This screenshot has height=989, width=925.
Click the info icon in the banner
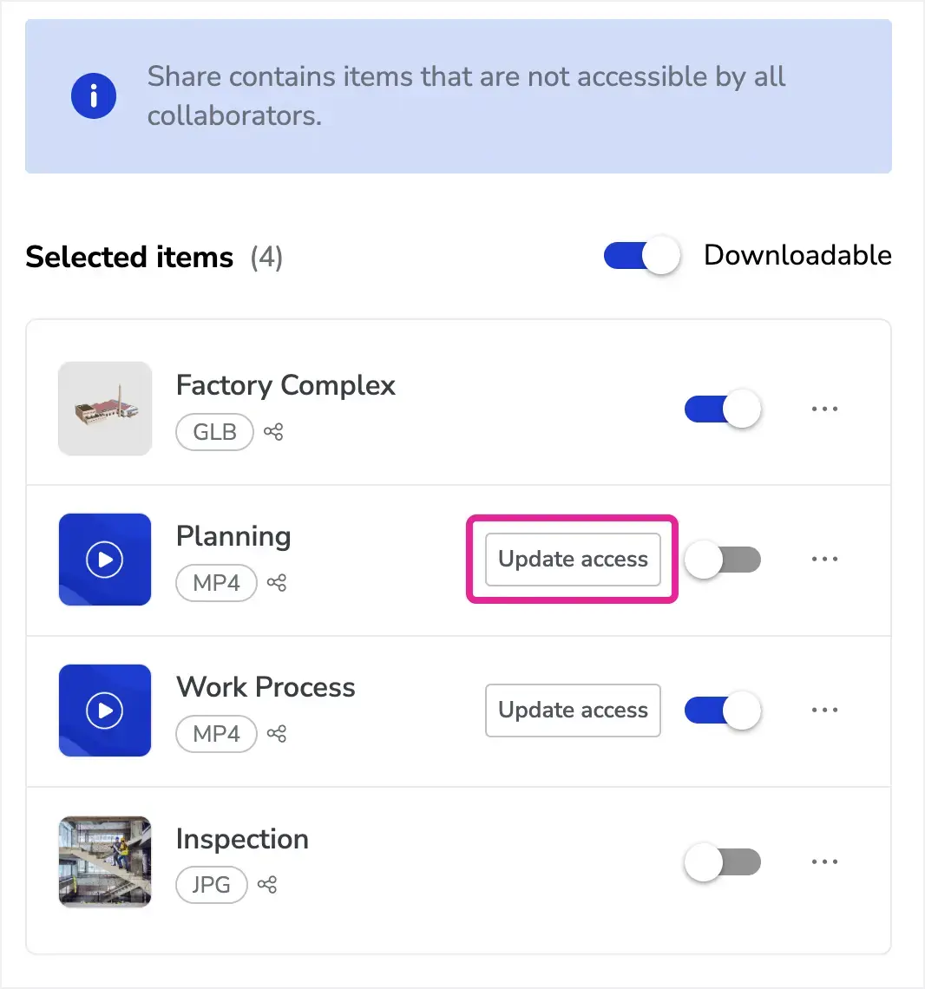pos(94,96)
